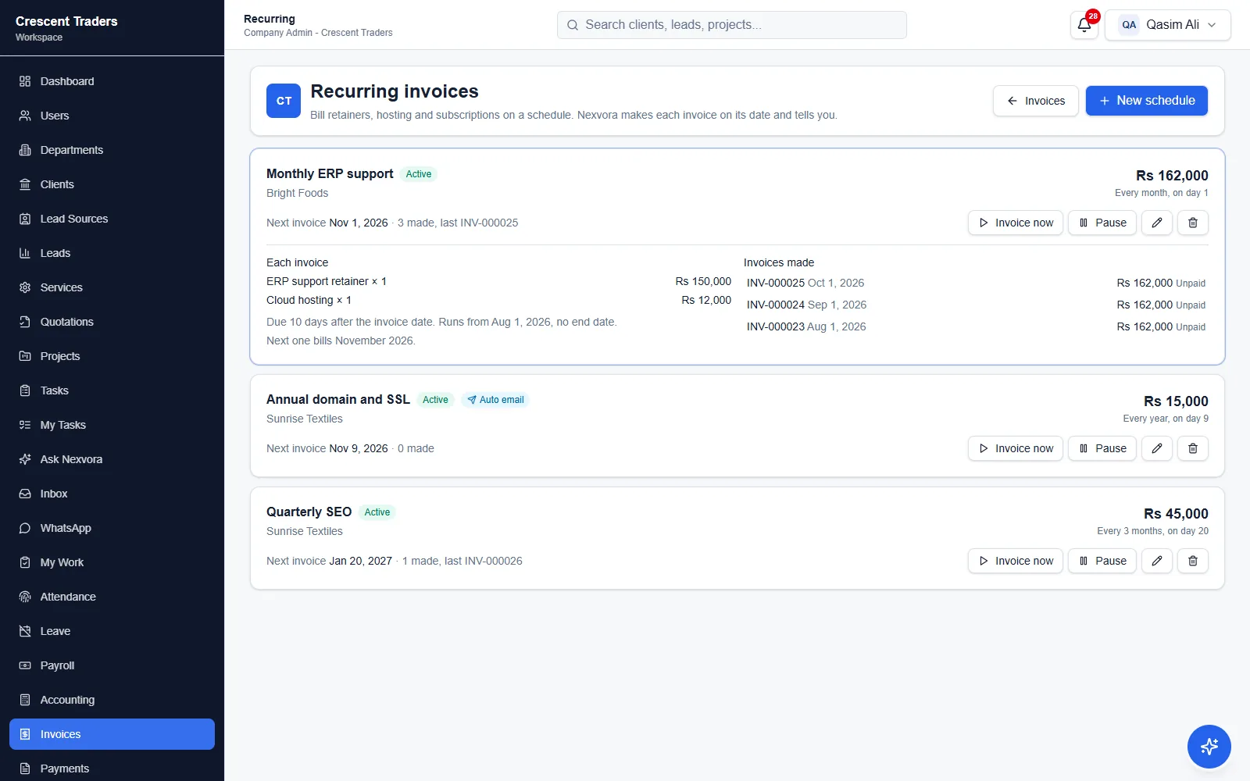Screen dimensions: 1250x781
Task: Edit the Monthly ERP support schedule
Action: click(x=1157, y=223)
